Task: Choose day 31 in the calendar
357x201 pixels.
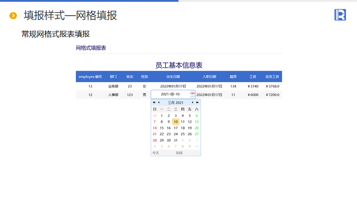Action: pos(176,140)
